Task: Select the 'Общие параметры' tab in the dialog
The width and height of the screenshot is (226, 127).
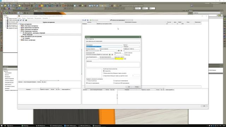Action: 90,39
